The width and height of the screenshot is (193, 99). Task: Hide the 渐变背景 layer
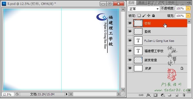(130, 60)
